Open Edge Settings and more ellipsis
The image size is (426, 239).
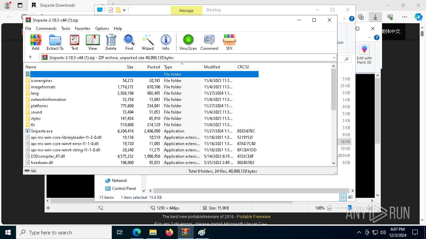(405, 17)
